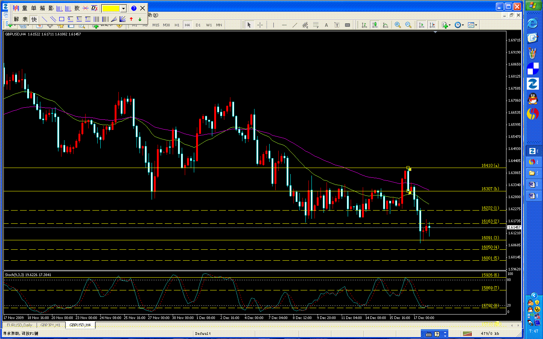Switch to GBPJPY,H1 chart tab
Viewport: 543px width, 339px height.
[50, 325]
